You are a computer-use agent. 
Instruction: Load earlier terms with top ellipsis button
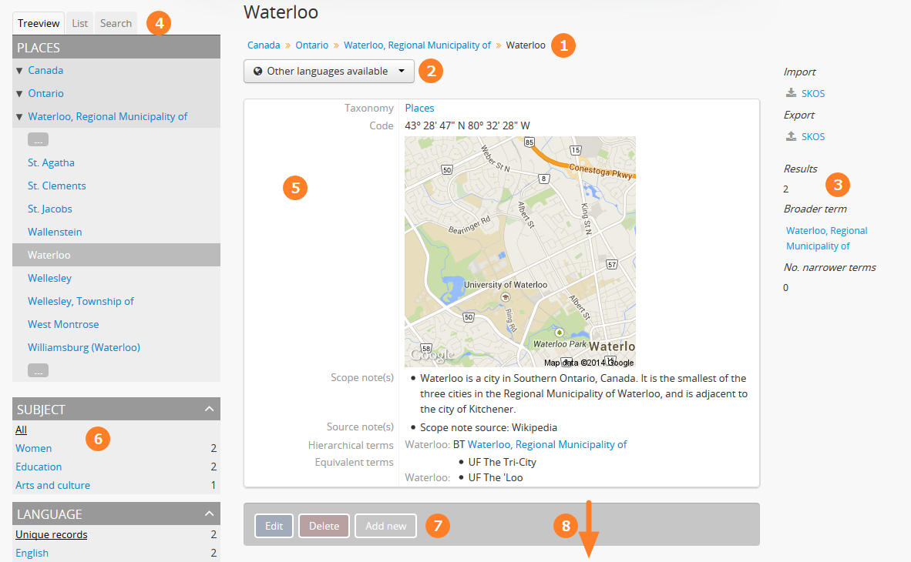[x=38, y=139]
